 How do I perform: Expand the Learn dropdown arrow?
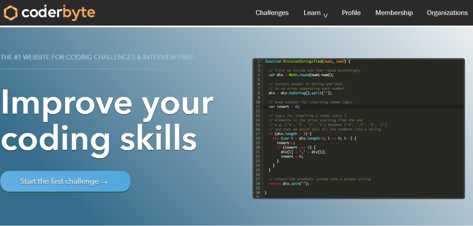[x=325, y=15]
